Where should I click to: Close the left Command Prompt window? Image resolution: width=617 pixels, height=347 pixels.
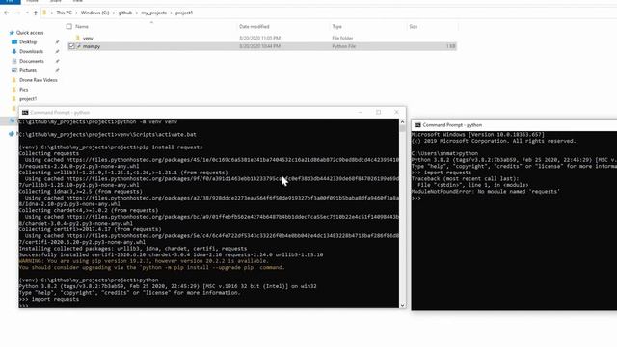click(x=396, y=113)
